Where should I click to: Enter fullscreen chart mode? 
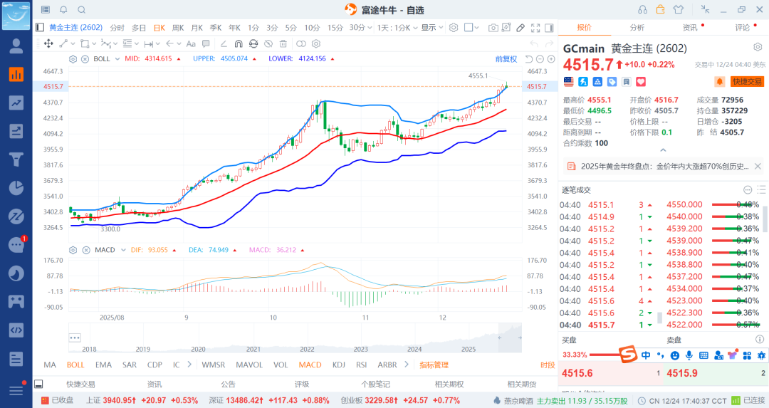tap(535, 28)
